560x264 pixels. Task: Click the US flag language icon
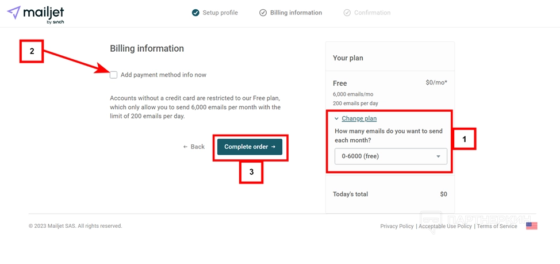pos(531,226)
